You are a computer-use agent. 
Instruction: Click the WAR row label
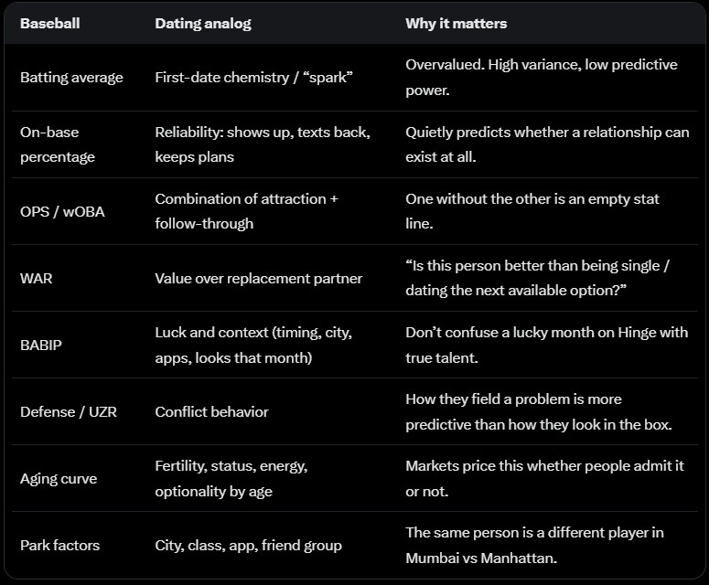click(37, 278)
